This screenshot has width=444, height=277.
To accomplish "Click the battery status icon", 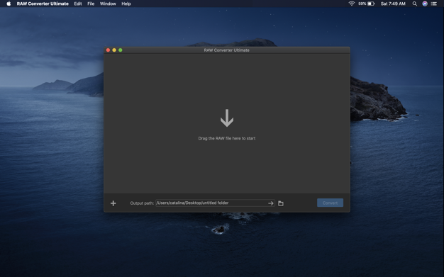I will (371, 4).
